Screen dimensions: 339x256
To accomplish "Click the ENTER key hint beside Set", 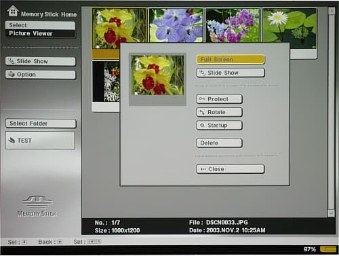I will point(94,242).
